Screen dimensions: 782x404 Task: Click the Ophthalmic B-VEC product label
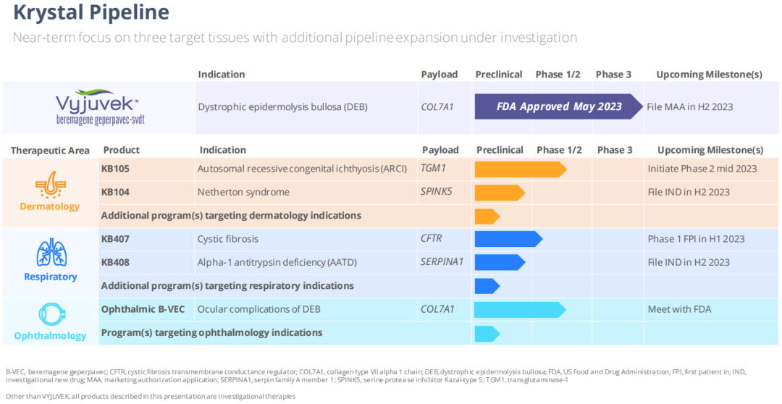[143, 309]
